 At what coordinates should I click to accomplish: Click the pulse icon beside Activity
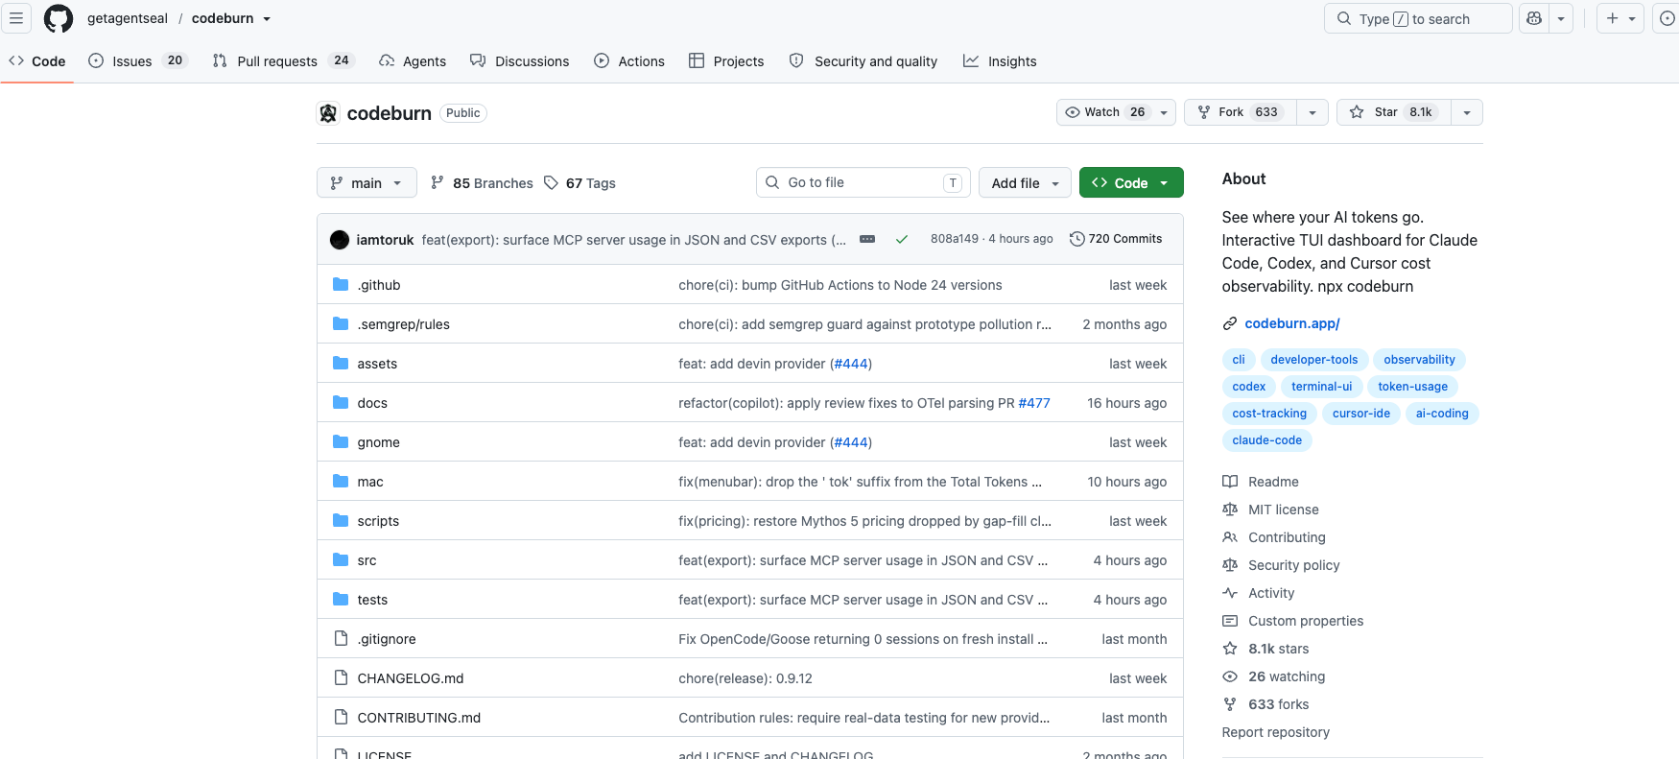point(1230,593)
